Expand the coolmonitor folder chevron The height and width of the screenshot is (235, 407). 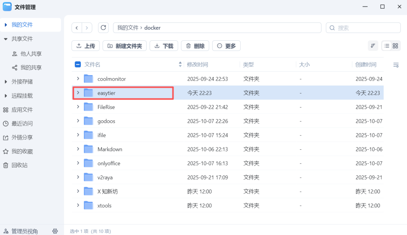coord(78,78)
